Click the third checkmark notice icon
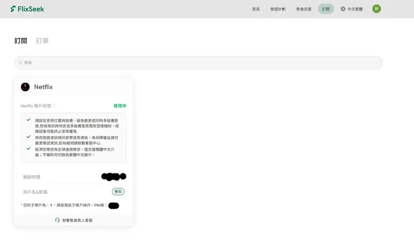The height and width of the screenshot is (243, 414). (29, 148)
